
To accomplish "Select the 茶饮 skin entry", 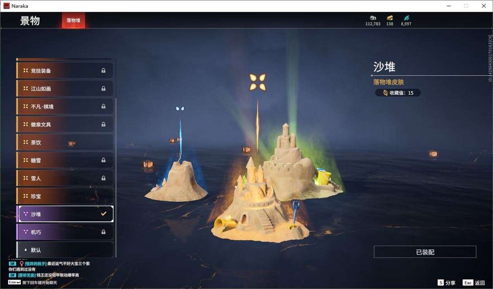I will 65,142.
